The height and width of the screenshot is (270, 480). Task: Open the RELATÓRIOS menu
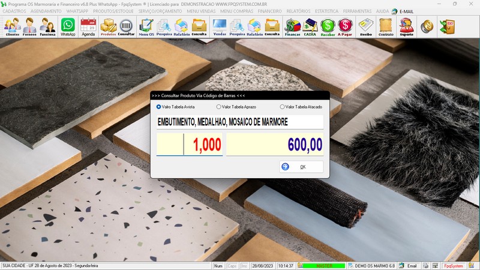pyautogui.click(x=298, y=11)
